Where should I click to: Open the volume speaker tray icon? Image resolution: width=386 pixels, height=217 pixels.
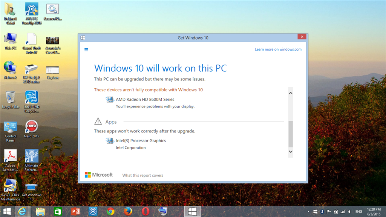tap(349, 212)
